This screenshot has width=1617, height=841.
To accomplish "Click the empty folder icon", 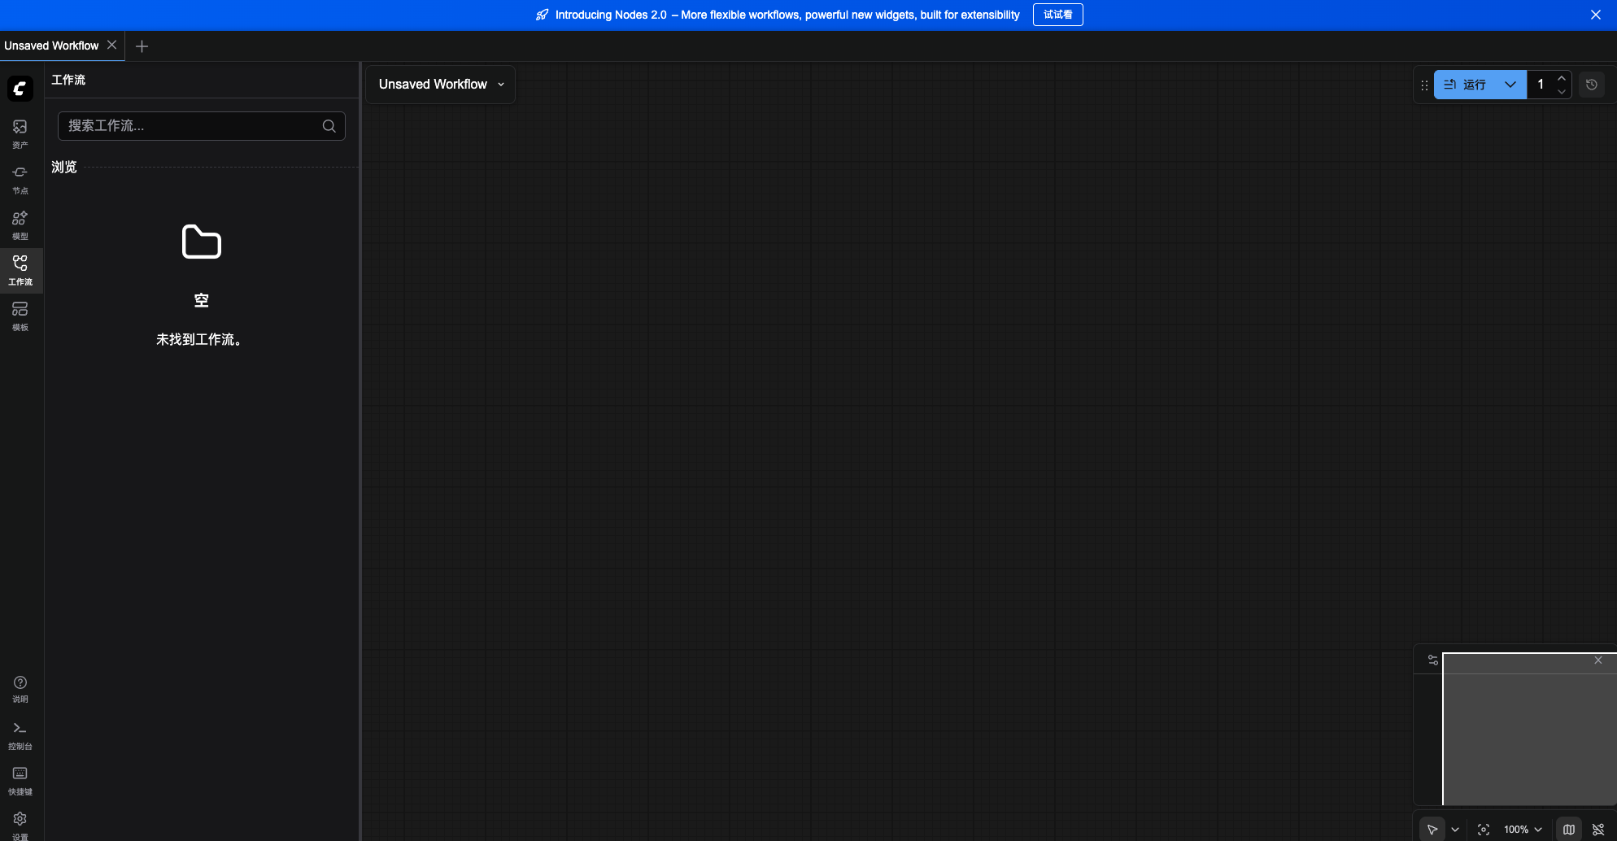I will pos(202,242).
